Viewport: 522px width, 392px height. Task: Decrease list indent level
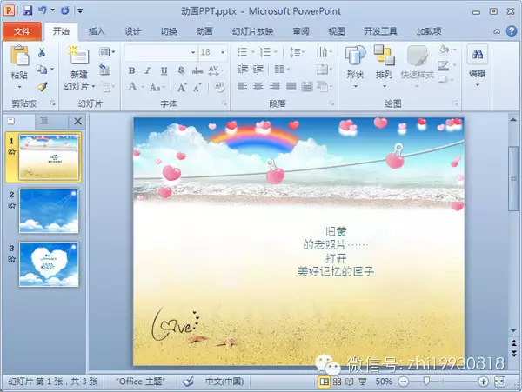coord(243,70)
